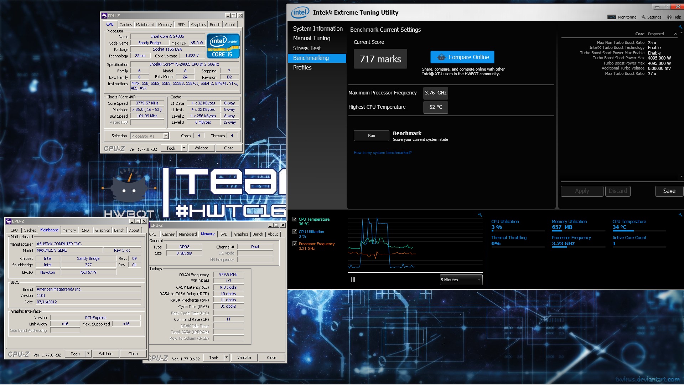The image size is (684, 385).
Task: Open the Tools dropdown arrow in the Mainboard CPU-Z window
Action: coord(88,354)
